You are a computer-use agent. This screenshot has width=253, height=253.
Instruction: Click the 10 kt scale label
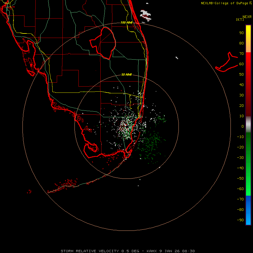coord(241,116)
